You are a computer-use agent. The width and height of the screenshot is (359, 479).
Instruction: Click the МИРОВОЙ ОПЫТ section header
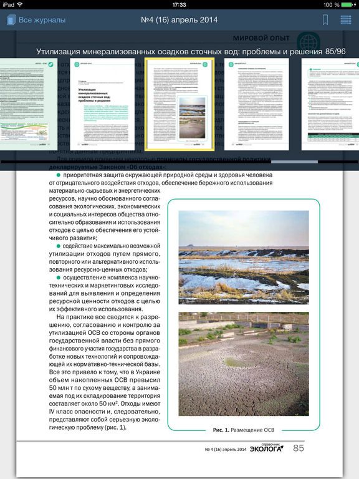coord(261,38)
